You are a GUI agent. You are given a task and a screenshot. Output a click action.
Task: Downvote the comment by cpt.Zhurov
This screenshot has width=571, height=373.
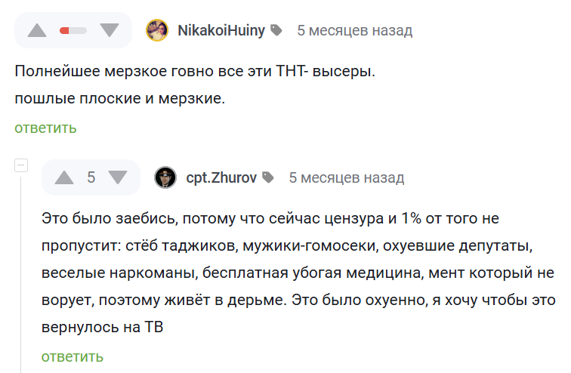(x=118, y=177)
